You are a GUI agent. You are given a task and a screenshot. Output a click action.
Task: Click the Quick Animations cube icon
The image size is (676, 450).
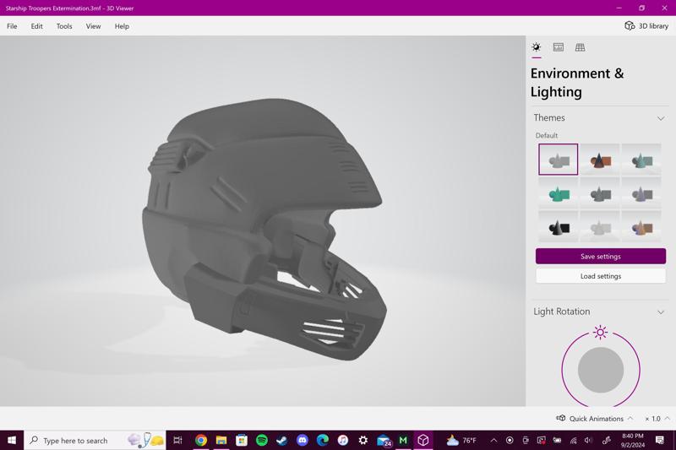(561, 418)
